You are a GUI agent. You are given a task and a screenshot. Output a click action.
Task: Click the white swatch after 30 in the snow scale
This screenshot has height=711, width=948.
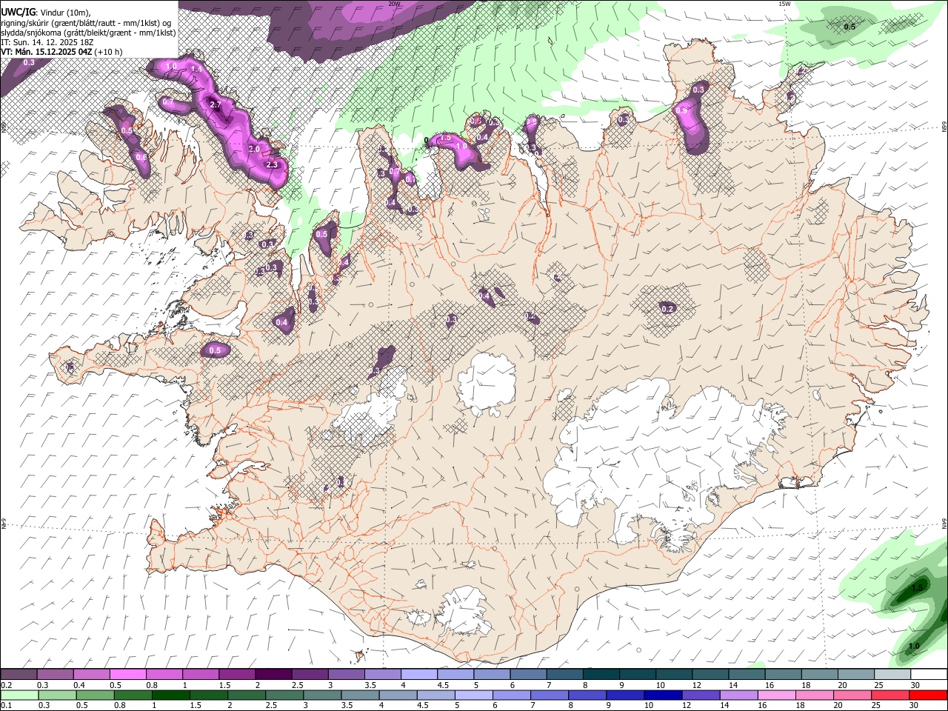coord(929,674)
